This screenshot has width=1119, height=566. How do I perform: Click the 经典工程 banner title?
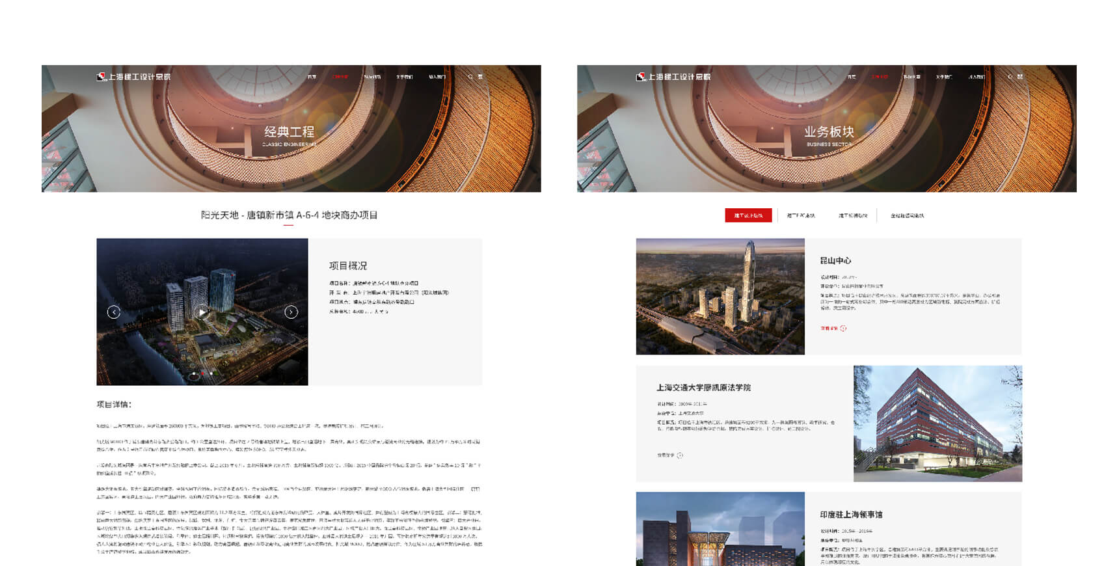click(289, 132)
